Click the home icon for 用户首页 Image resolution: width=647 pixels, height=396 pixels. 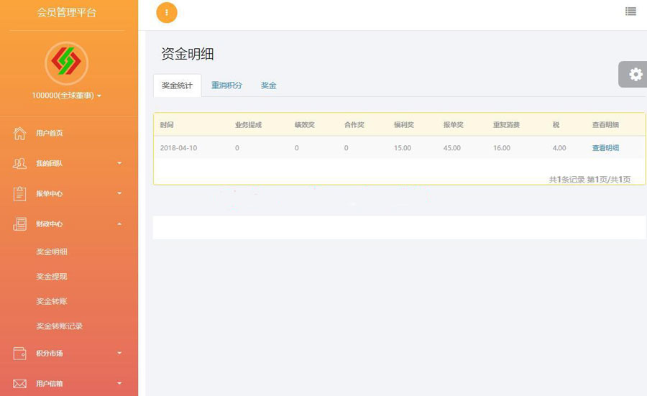click(x=20, y=133)
